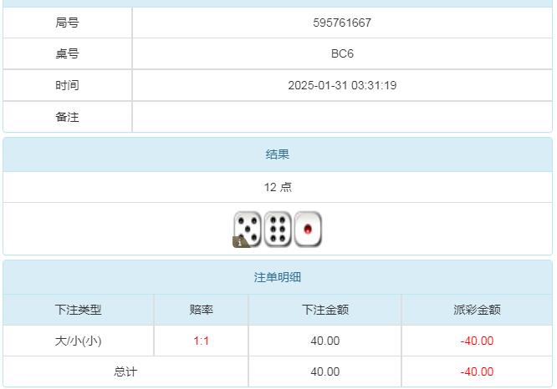Click the 局号 row label
This screenshot has height=389, width=557.
coord(67,23)
